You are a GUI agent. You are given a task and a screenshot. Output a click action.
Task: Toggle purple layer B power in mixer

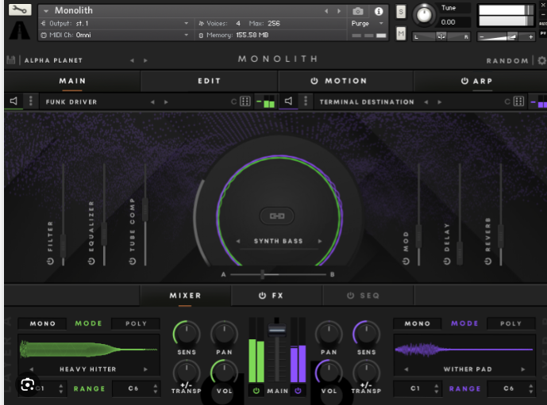tap(298, 391)
